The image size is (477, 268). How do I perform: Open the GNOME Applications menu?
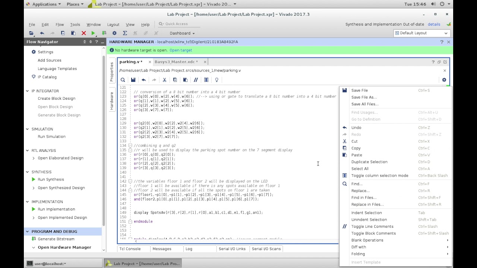[x=44, y=4]
